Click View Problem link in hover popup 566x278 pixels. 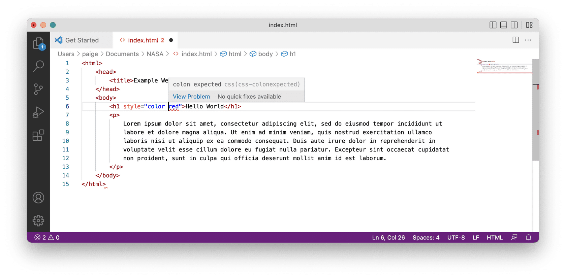(191, 97)
